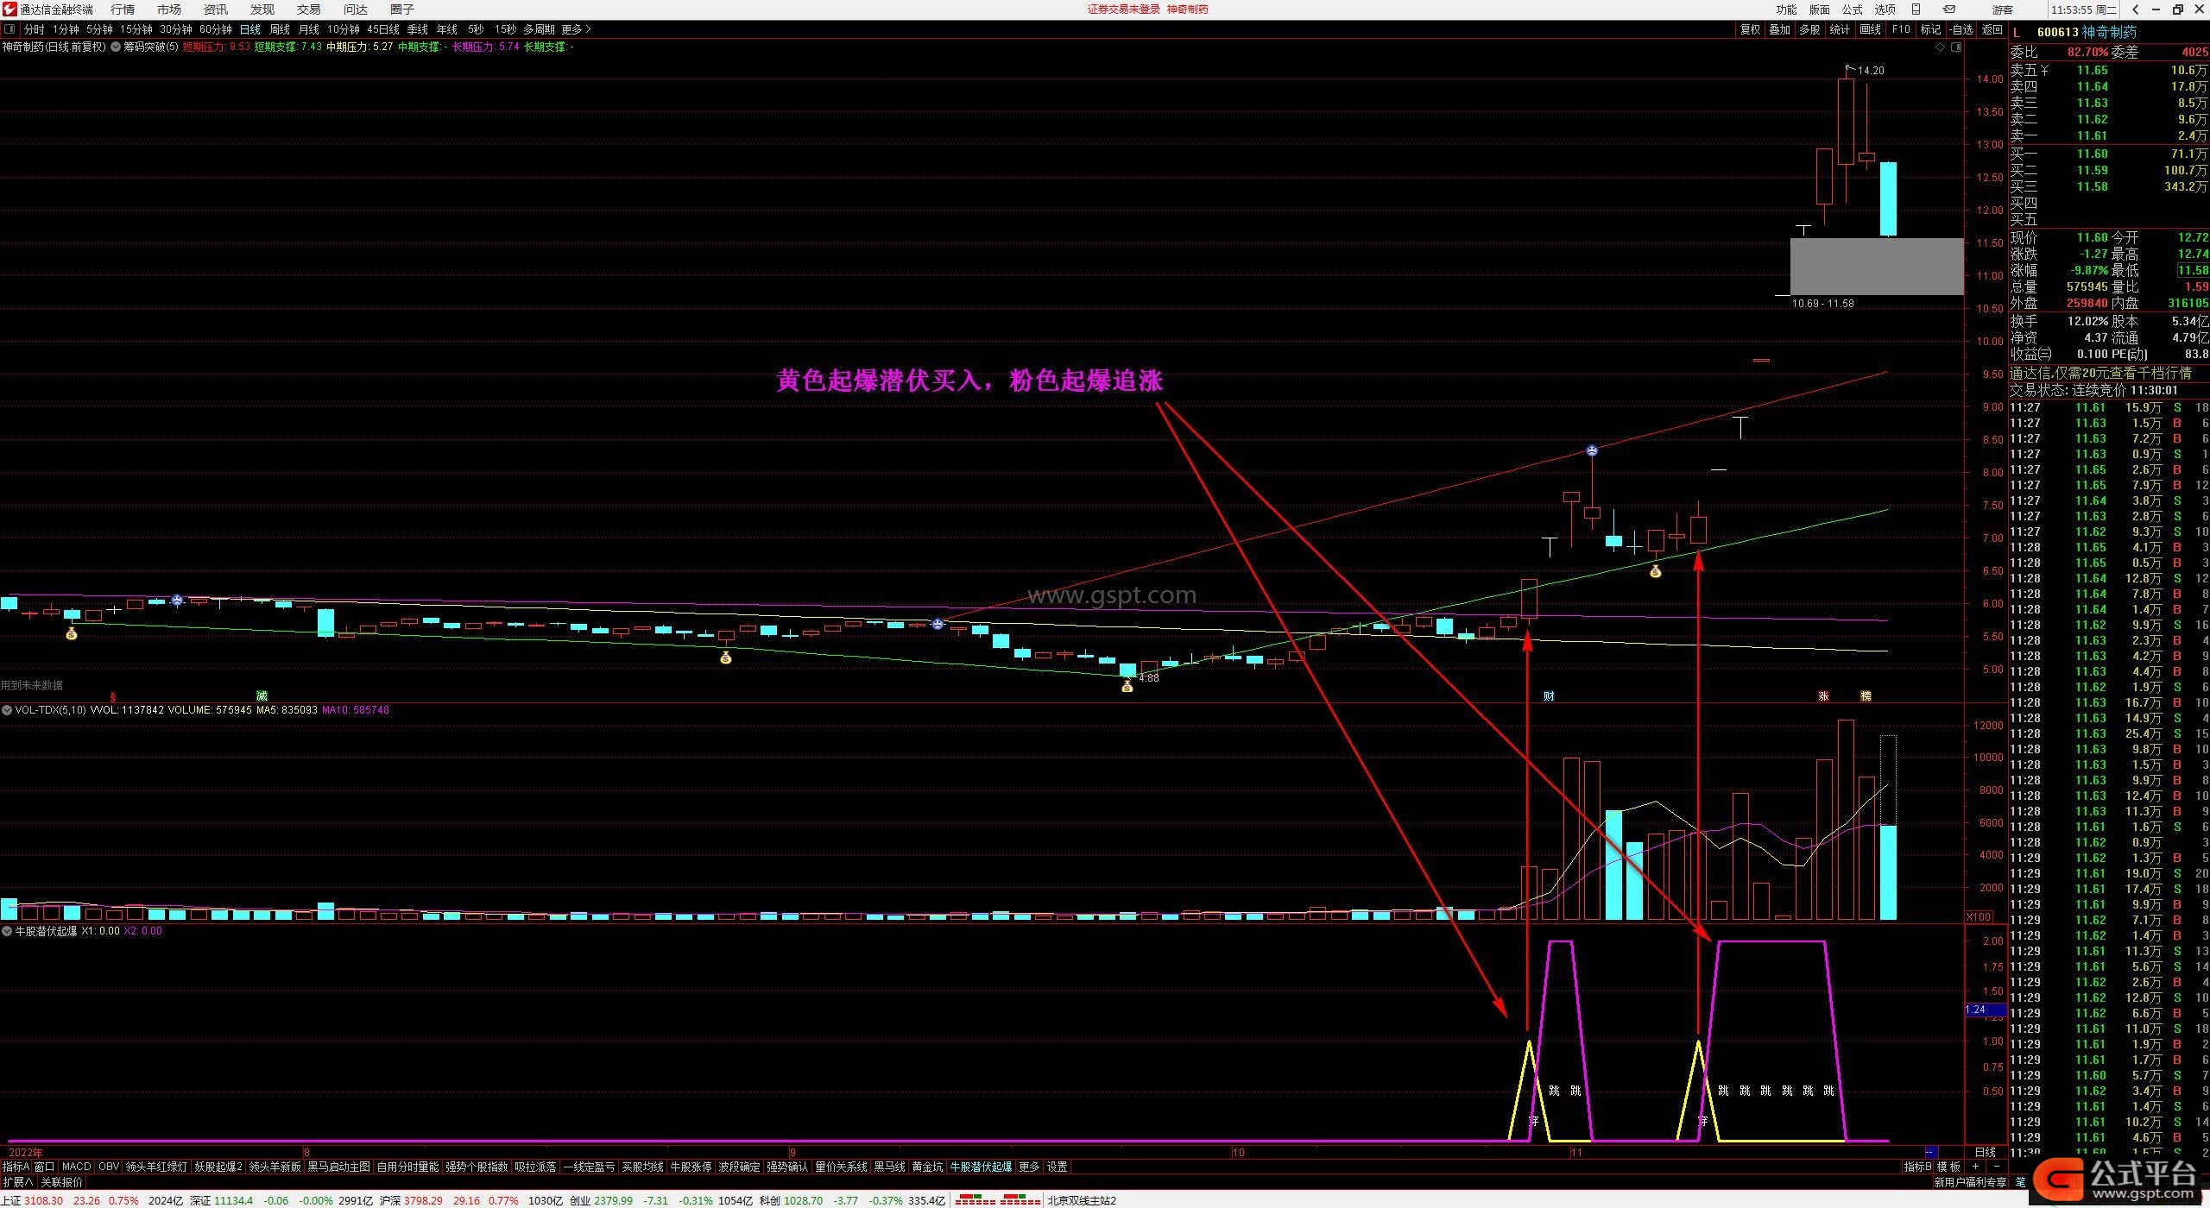Viewport: 2210px width, 1208px height.
Task: Toggle the left panel icon beside 分时
Action: pos(9,29)
